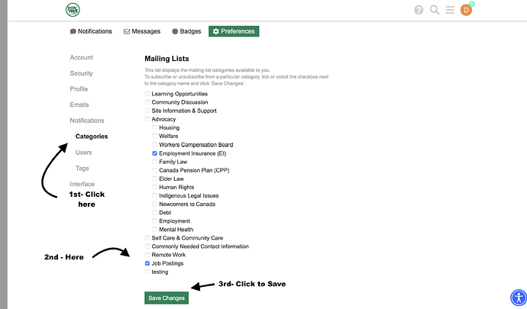The height and width of the screenshot is (309, 527).
Task: Click the PovNet logo icon
Action: (73, 10)
